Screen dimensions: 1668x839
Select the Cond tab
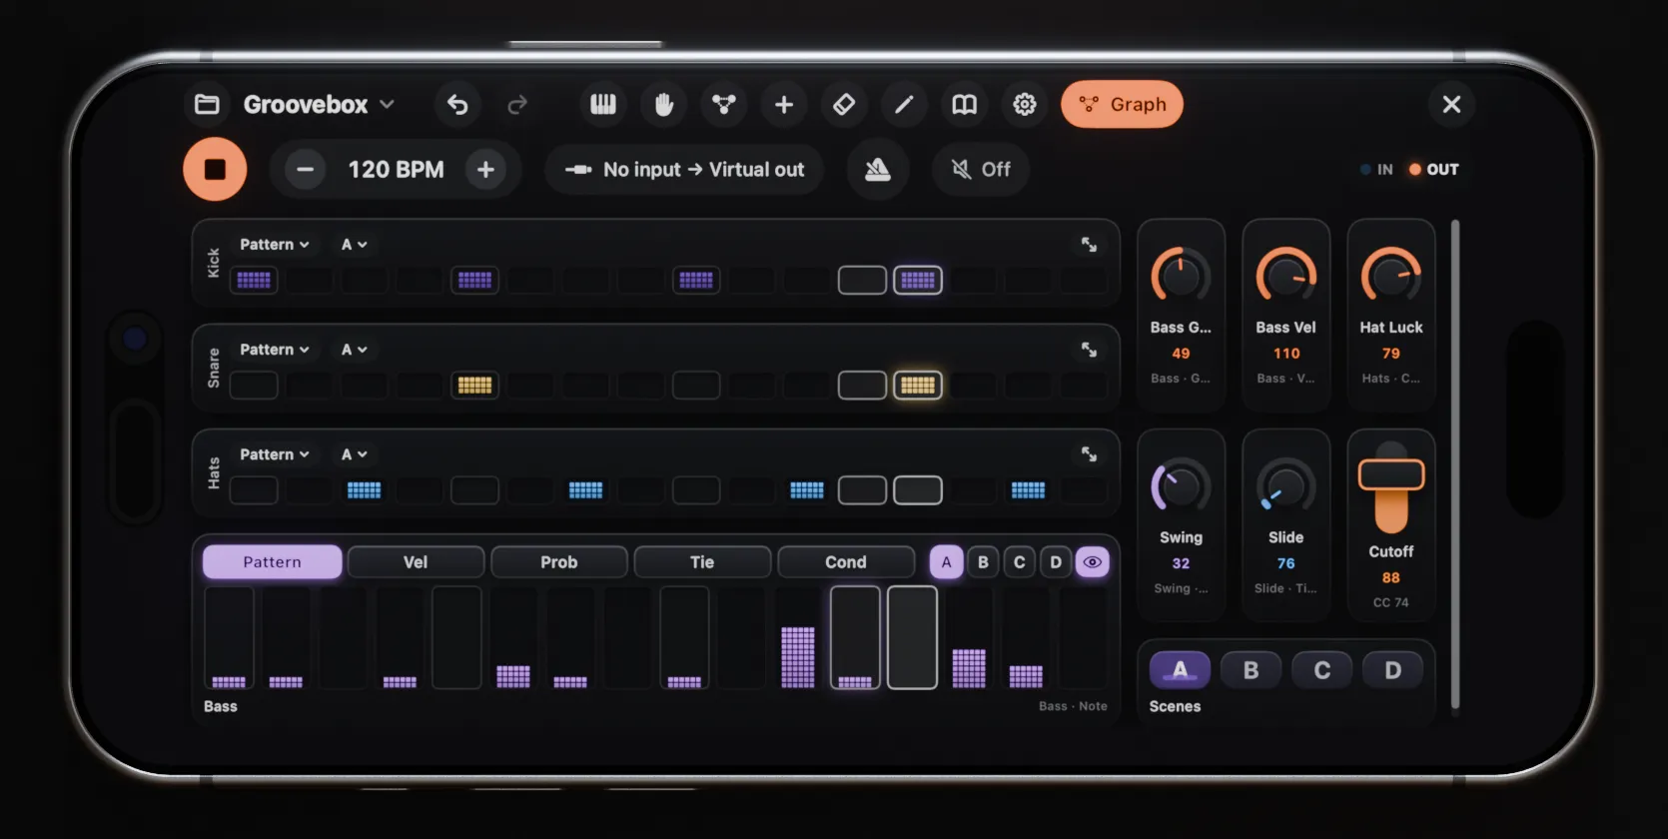pyautogui.click(x=846, y=562)
